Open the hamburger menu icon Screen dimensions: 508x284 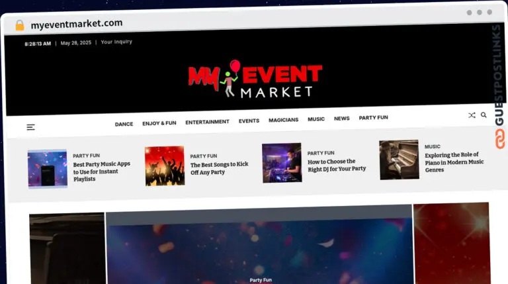(x=30, y=127)
